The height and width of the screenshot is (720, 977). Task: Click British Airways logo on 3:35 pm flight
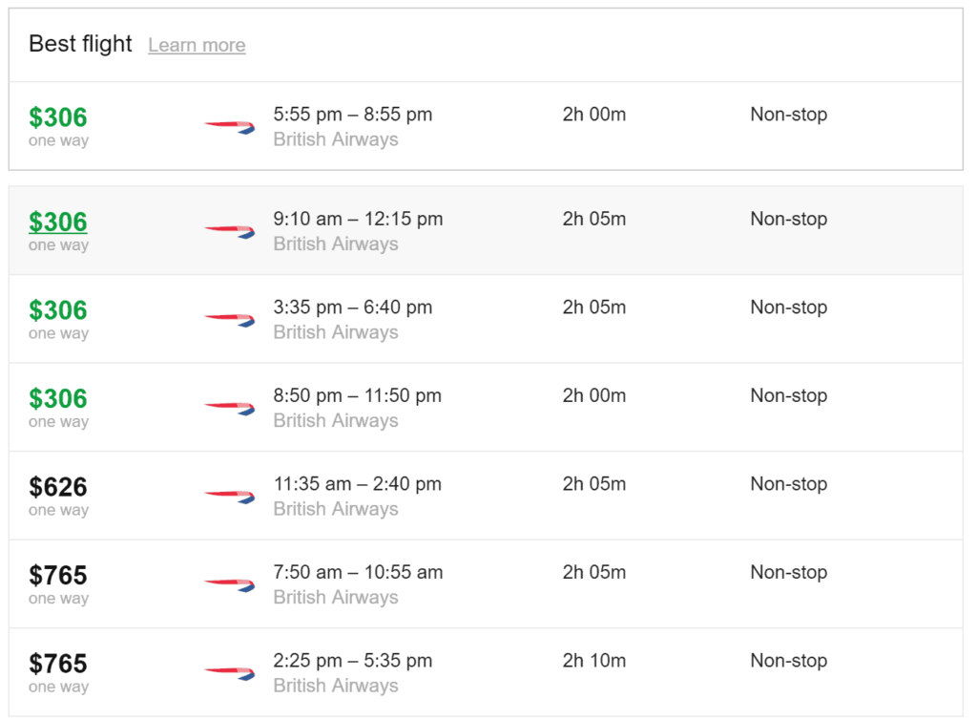pos(229,320)
